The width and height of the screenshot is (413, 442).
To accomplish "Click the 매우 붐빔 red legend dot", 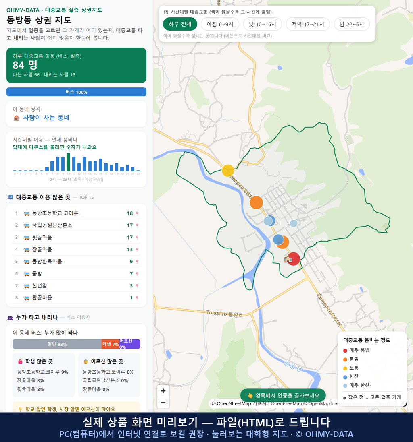I will tap(345, 351).
